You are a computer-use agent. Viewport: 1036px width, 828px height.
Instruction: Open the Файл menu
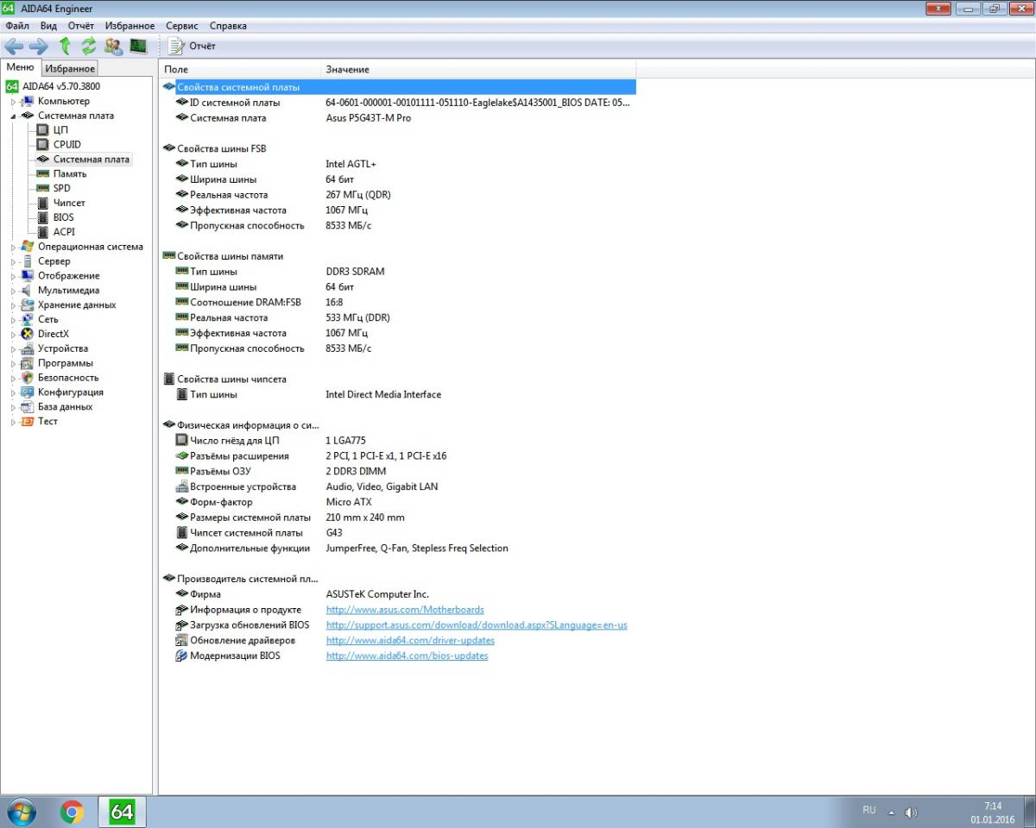pos(17,26)
